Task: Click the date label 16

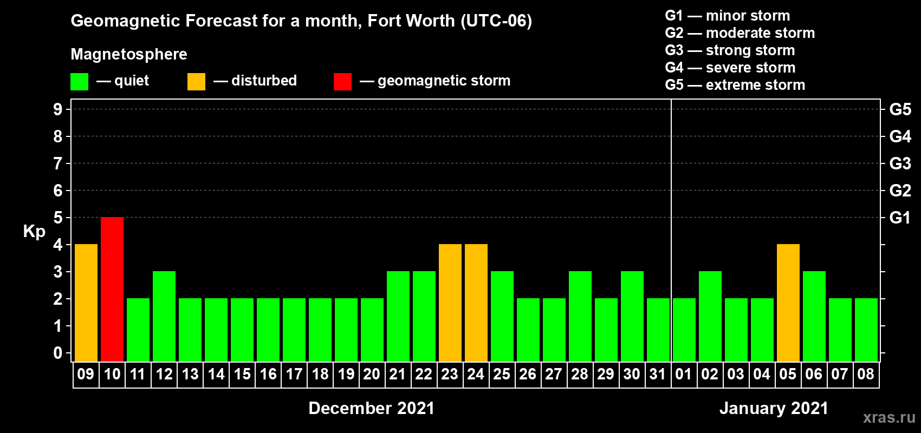Action: pyautogui.click(x=268, y=374)
